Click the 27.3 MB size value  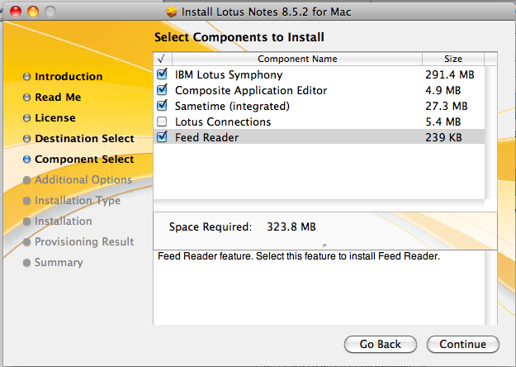[446, 106]
